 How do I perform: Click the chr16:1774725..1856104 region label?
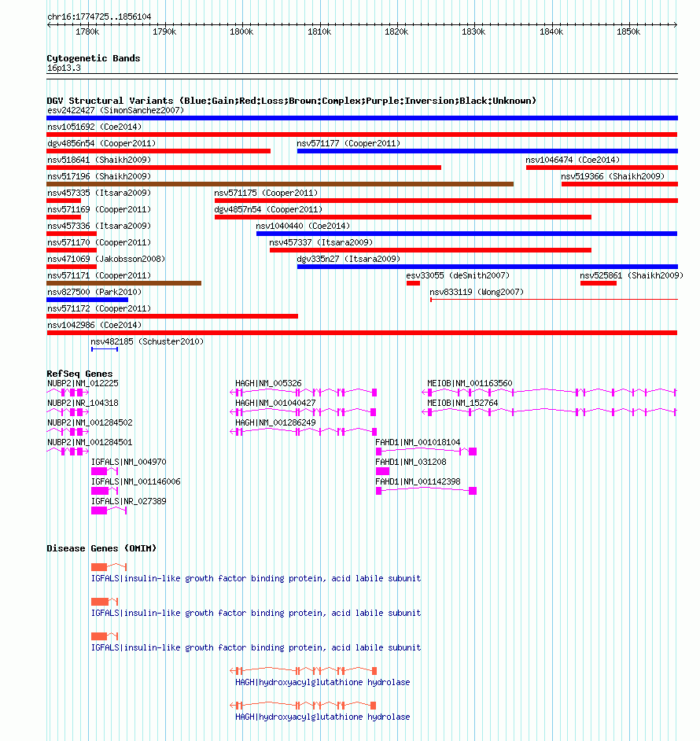point(99,17)
